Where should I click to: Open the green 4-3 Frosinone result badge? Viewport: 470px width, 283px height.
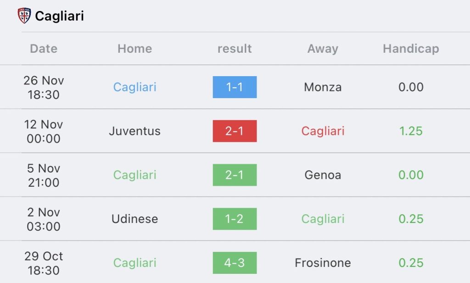click(235, 263)
